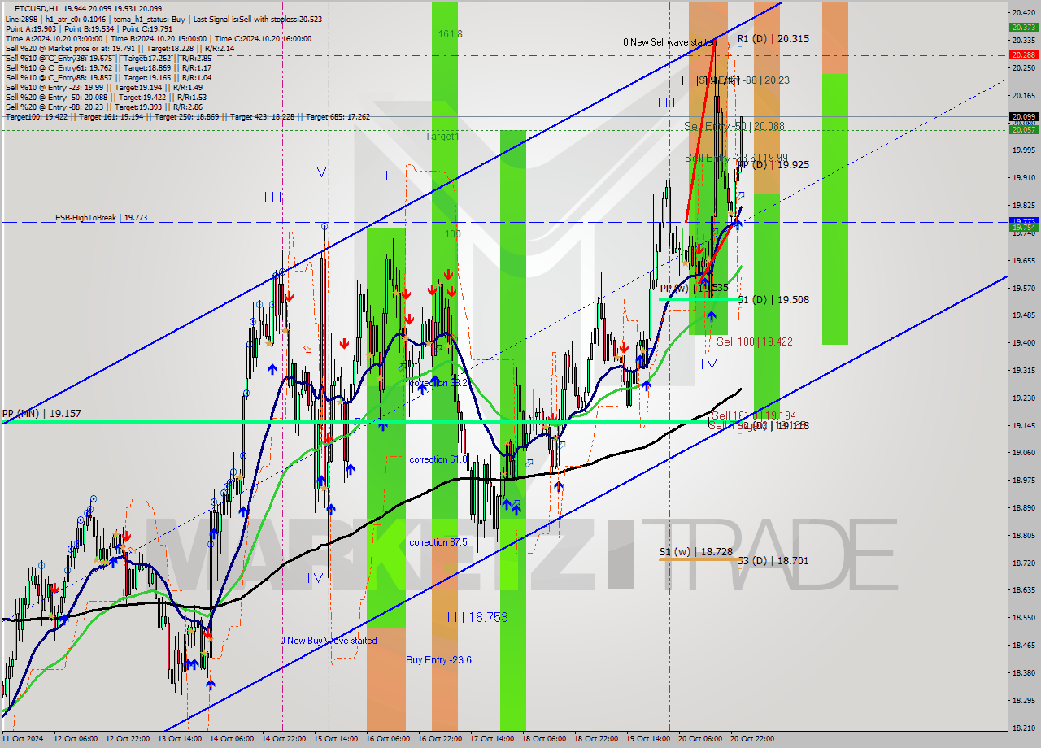This screenshot has height=748, width=1041.
Task: Click the '0 New Sell wave started' annotation
Action: [x=669, y=41]
